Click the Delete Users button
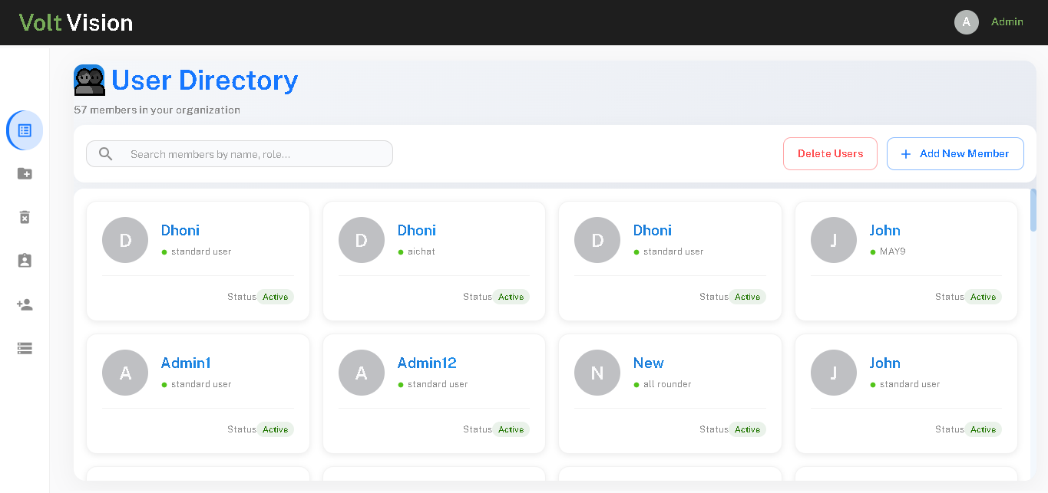The width and height of the screenshot is (1048, 493). pyautogui.click(x=830, y=153)
